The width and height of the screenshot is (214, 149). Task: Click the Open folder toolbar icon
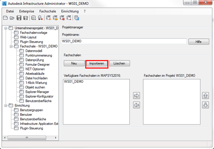pyautogui.click(x=12, y=18)
